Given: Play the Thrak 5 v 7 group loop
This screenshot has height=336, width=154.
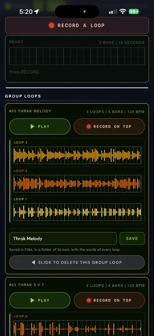Looking at the screenshot, I should (x=40, y=300).
